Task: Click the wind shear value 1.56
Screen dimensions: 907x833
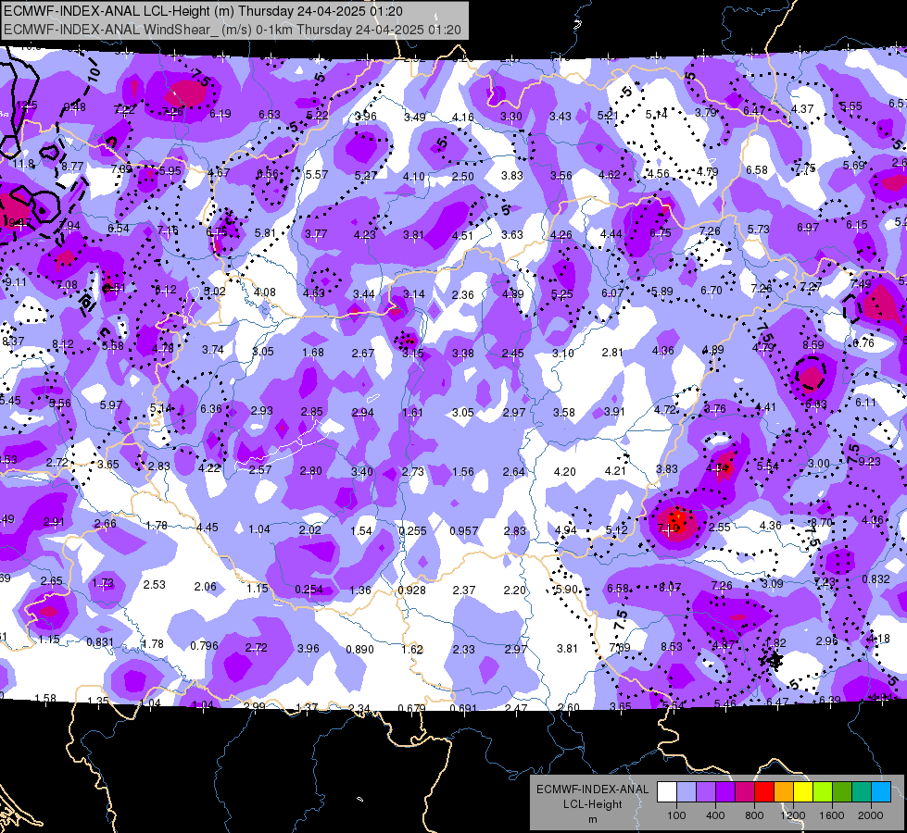Action: click(x=462, y=472)
